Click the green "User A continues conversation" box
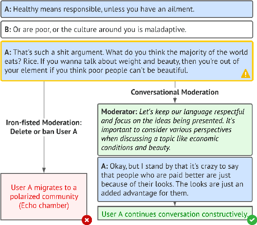Image resolution: width=257 pixels, height=225 pixels. pyautogui.click(x=174, y=214)
